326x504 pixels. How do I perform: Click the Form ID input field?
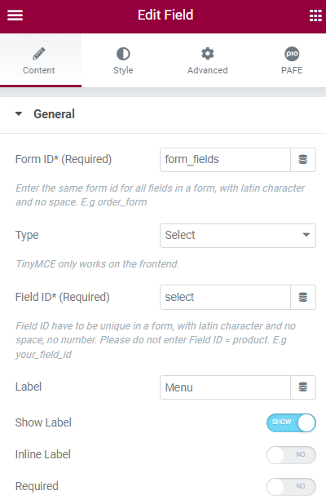pos(225,159)
